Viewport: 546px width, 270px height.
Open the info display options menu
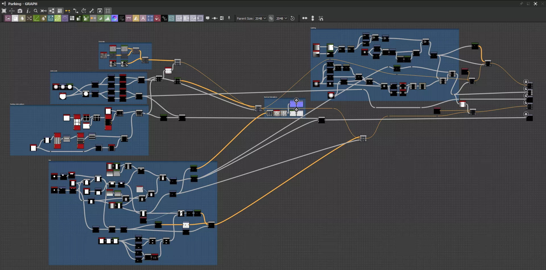click(x=28, y=11)
